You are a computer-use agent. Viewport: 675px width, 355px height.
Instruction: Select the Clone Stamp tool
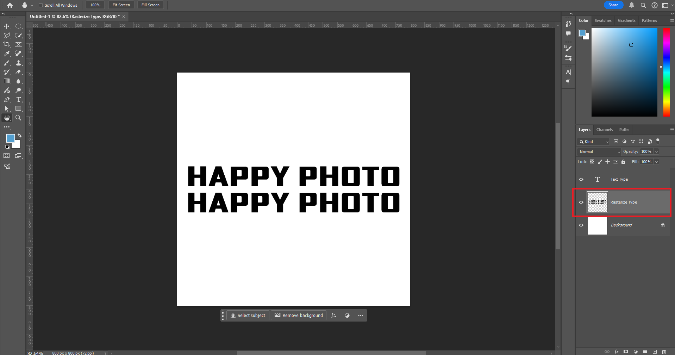(18, 63)
